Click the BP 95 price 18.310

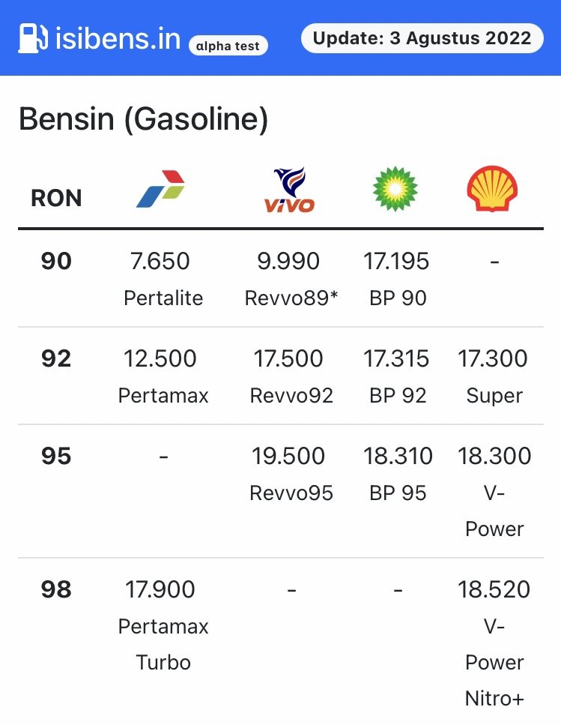coord(398,457)
